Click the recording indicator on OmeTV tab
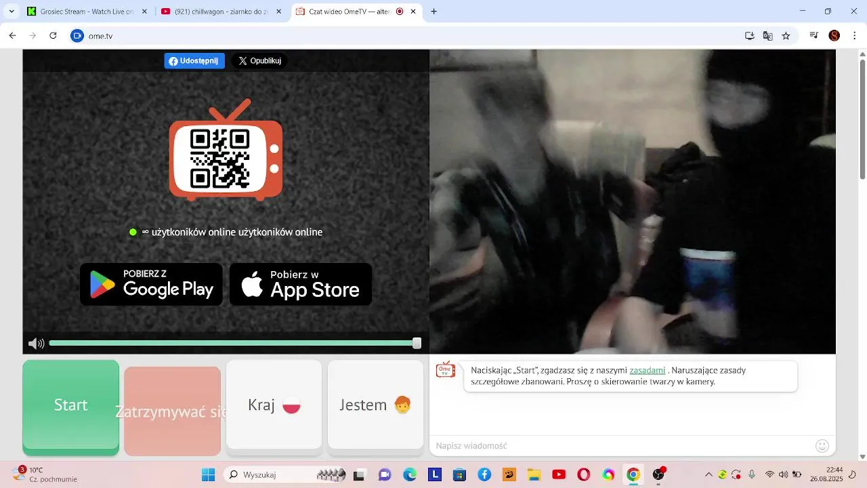 (400, 12)
